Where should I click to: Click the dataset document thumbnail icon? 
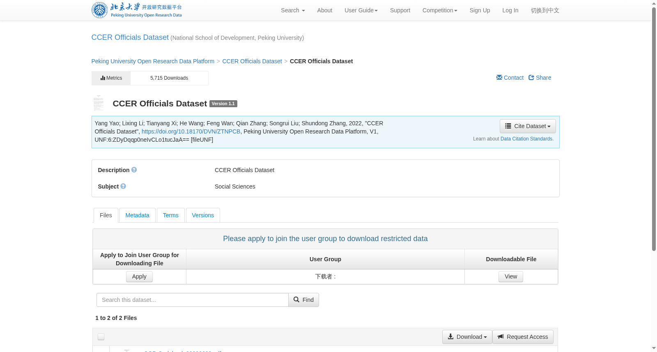99,103
